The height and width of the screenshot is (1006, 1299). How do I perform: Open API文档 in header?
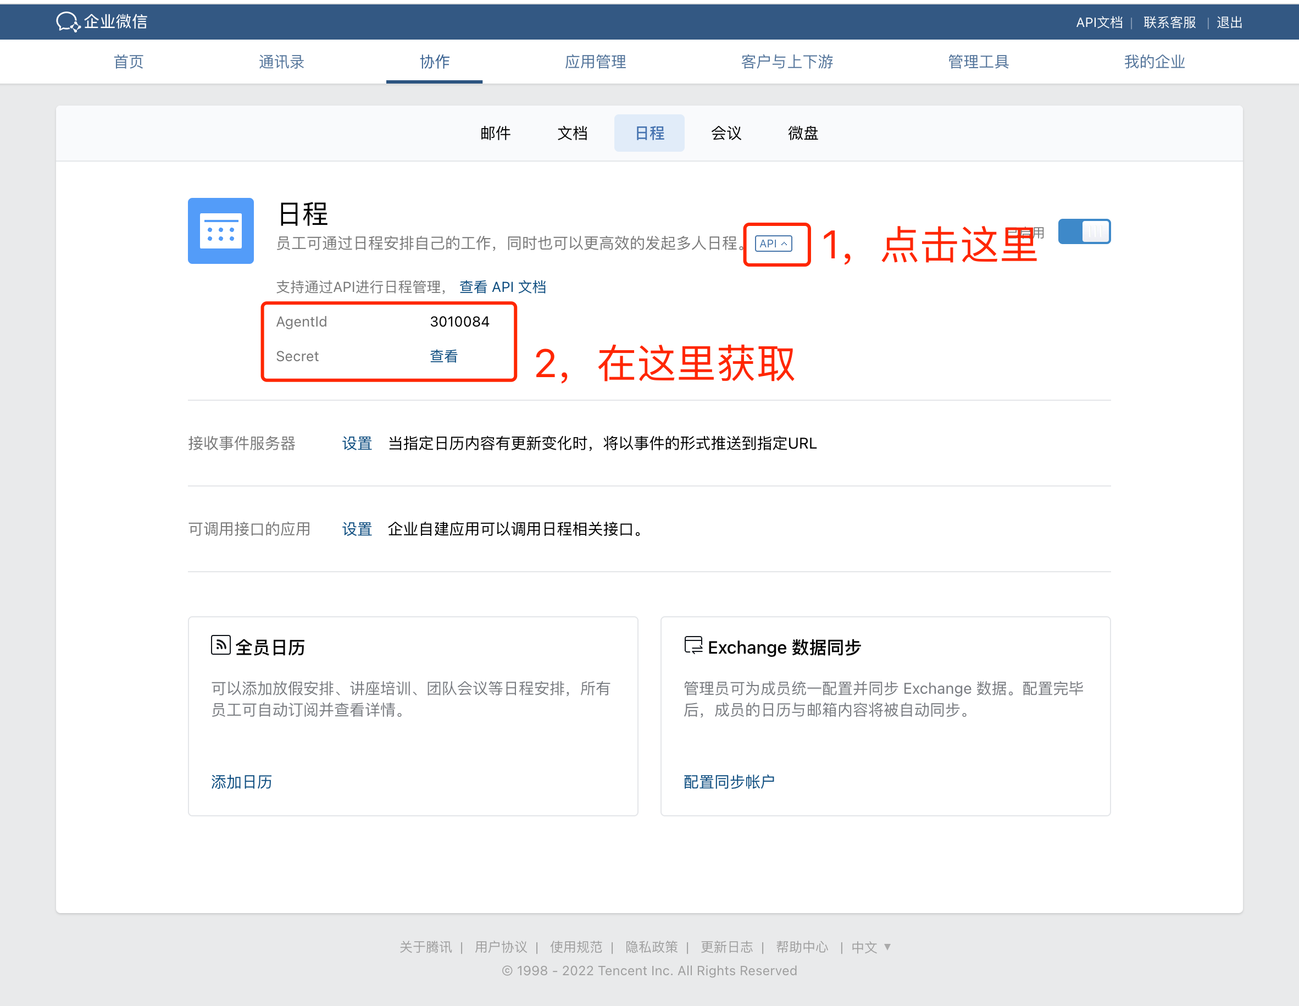pos(1099,23)
